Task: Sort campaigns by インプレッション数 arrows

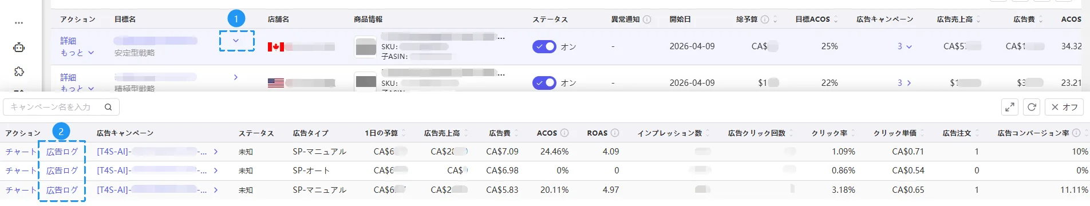Action: pyautogui.click(x=708, y=133)
